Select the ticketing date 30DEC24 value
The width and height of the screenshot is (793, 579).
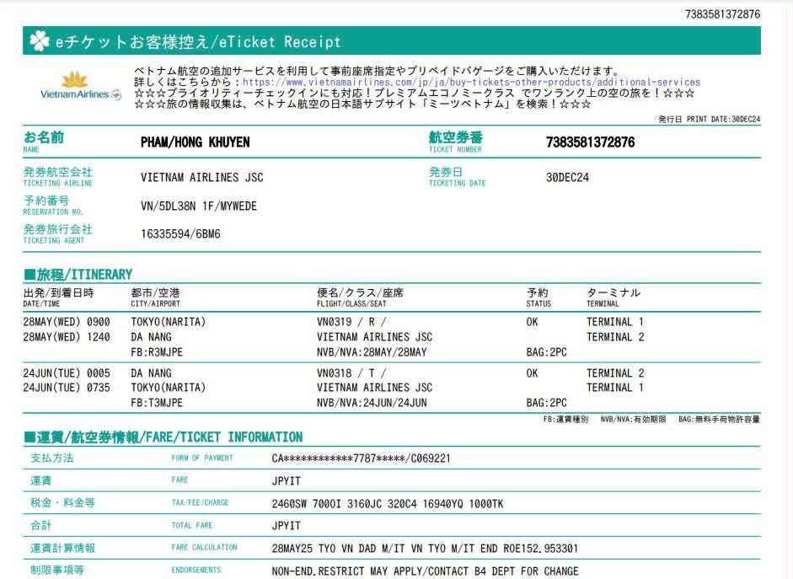(x=567, y=178)
